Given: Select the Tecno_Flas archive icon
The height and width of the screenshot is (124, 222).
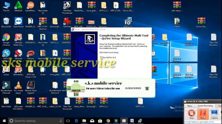Looking at the screenshot, I should click(x=201, y=22).
